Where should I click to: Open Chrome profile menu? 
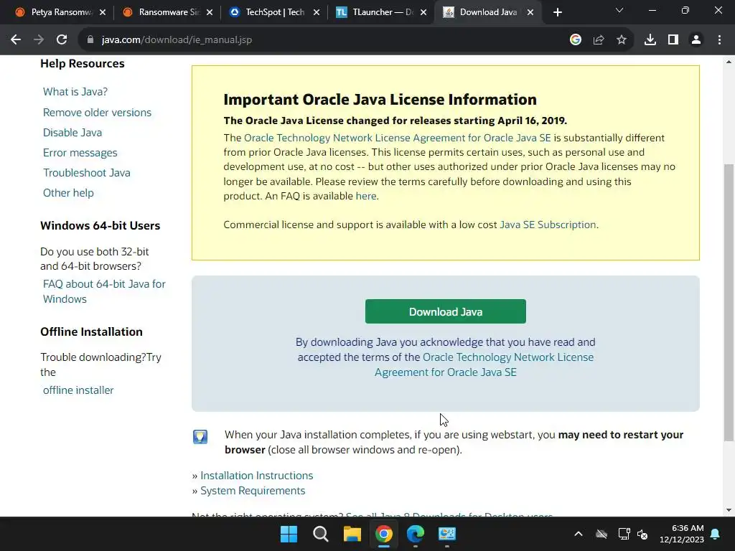tap(696, 40)
